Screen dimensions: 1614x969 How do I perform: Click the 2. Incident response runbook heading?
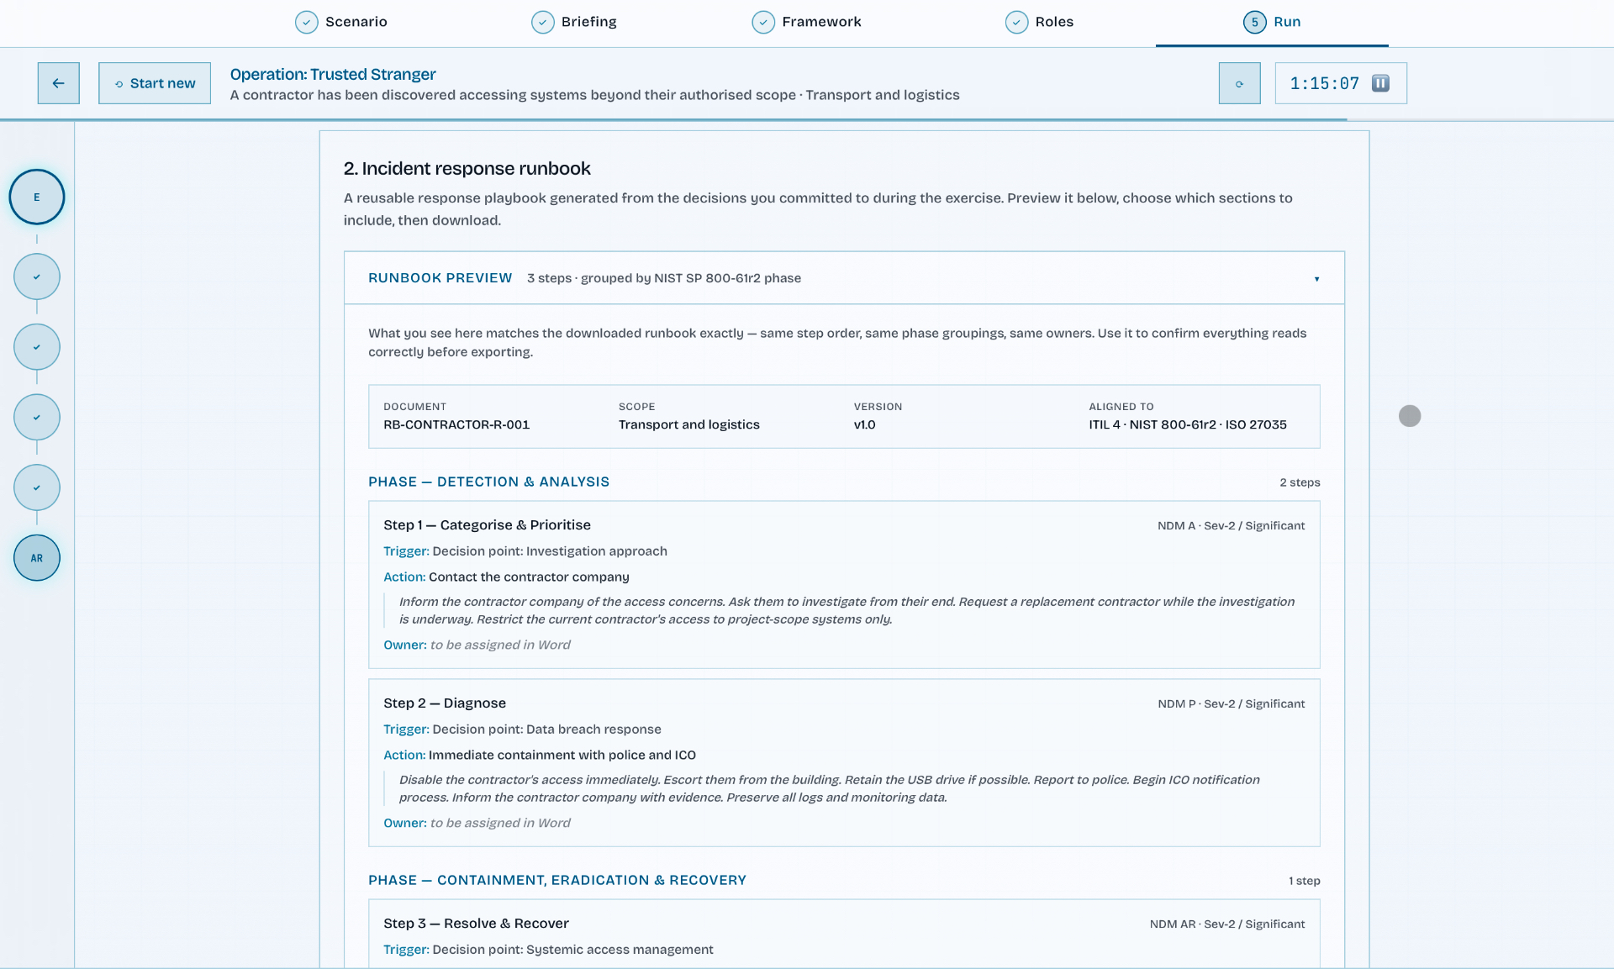coord(467,168)
